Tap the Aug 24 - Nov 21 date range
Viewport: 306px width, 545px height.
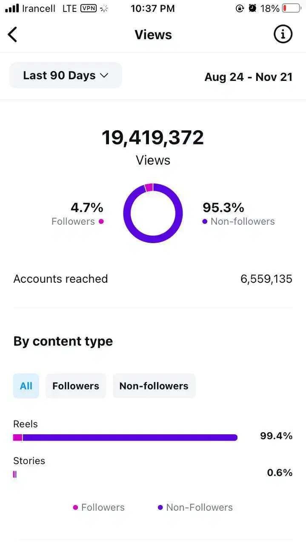click(x=249, y=77)
